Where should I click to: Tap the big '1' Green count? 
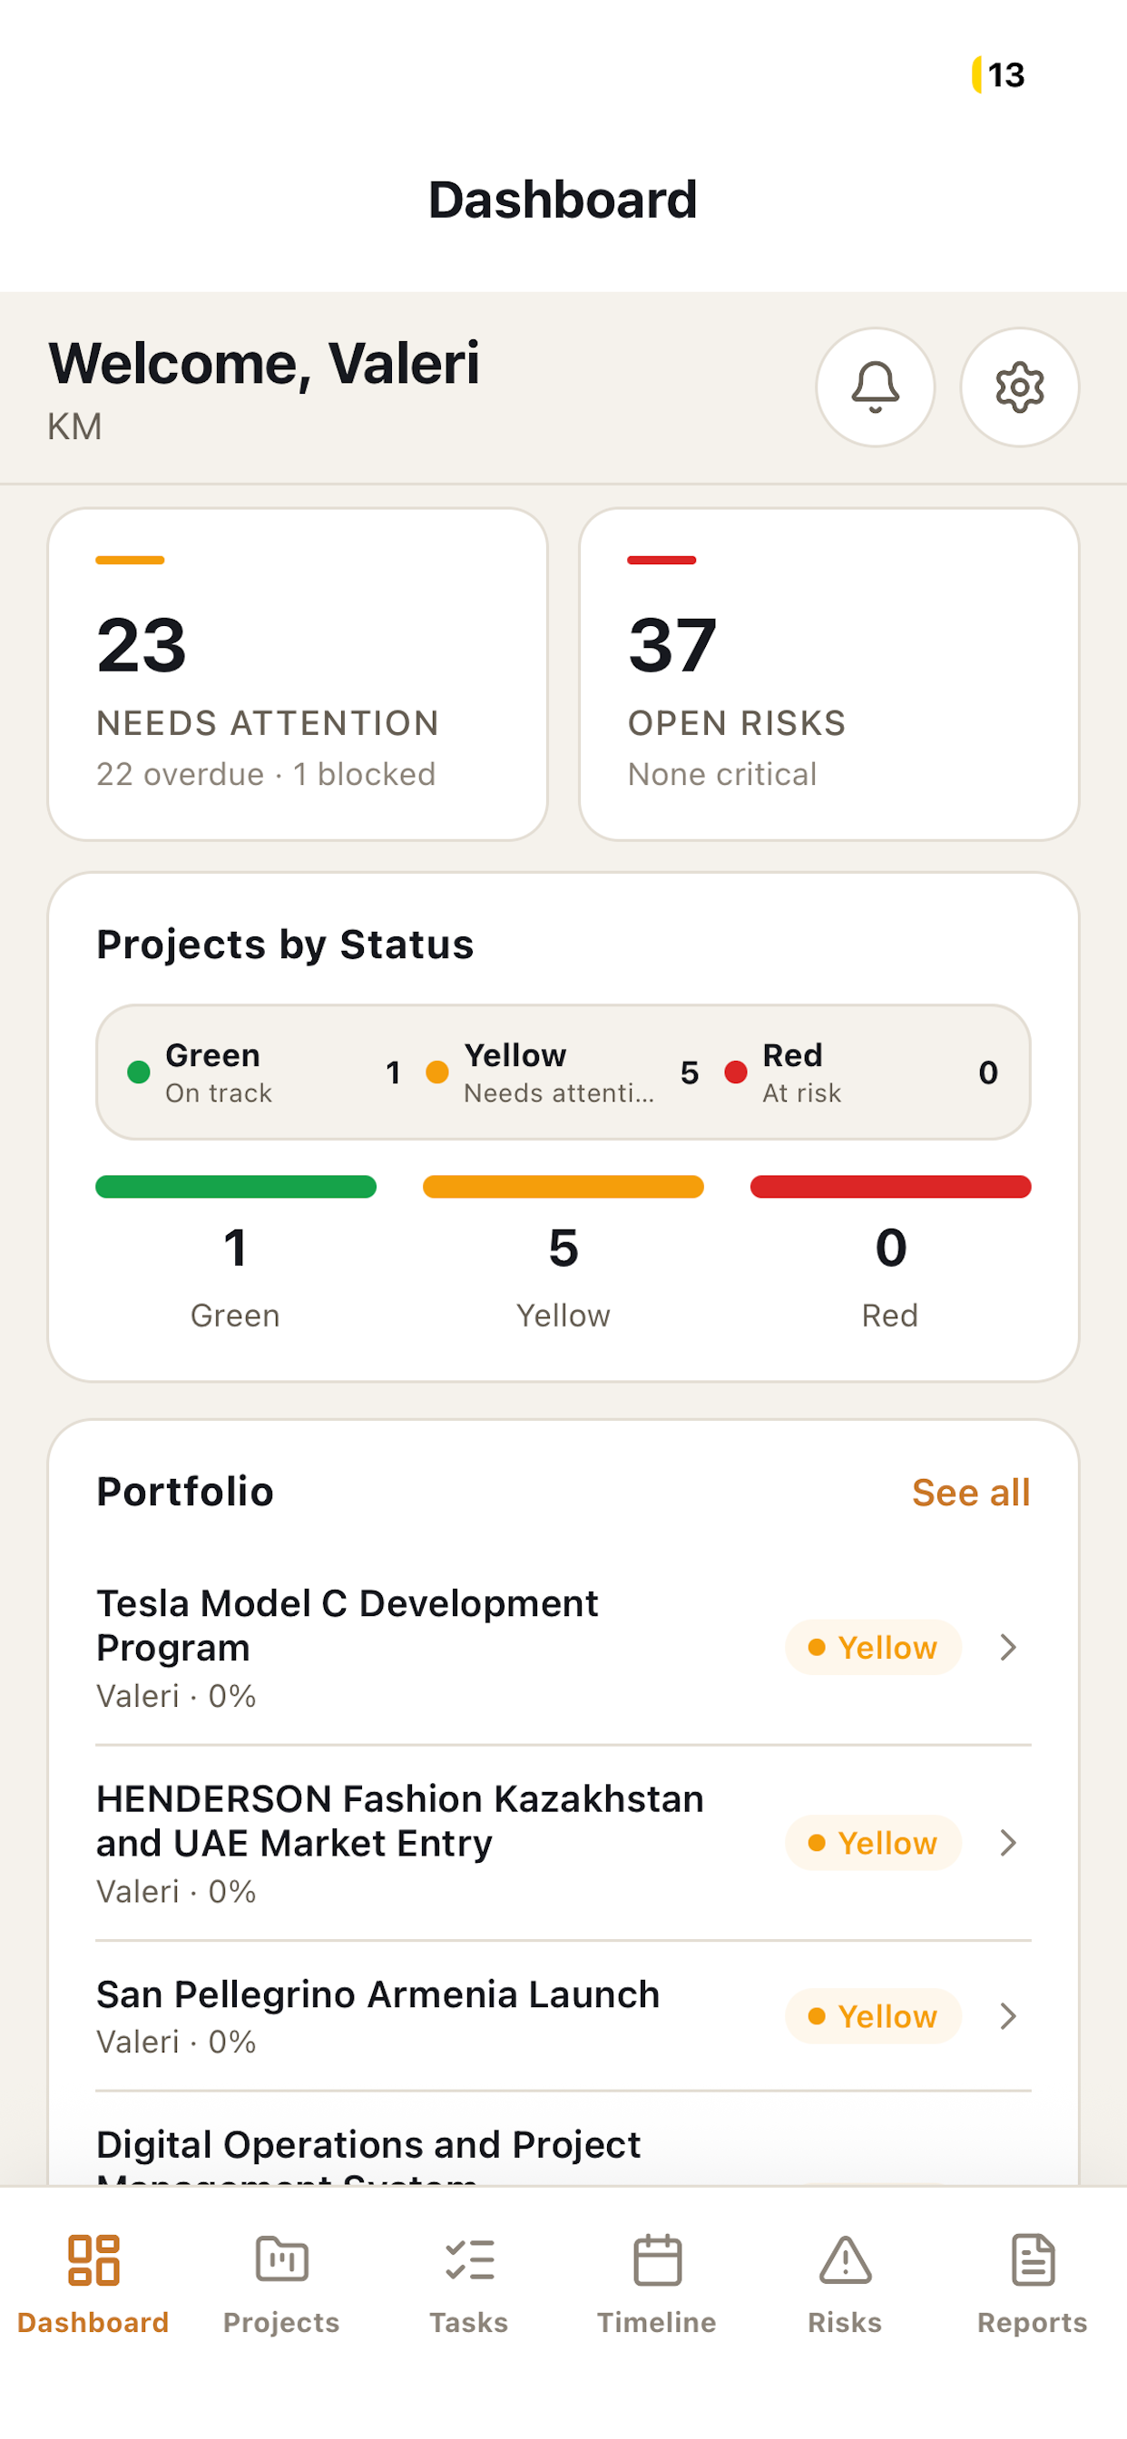point(236,1248)
